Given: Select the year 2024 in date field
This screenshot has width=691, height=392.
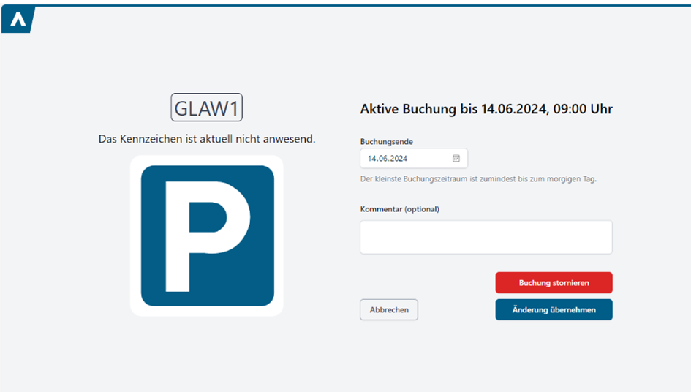Looking at the screenshot, I should (399, 158).
